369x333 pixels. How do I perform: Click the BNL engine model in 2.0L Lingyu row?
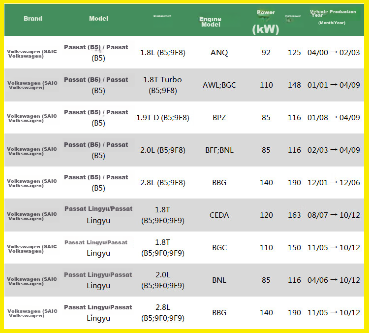(x=219, y=280)
